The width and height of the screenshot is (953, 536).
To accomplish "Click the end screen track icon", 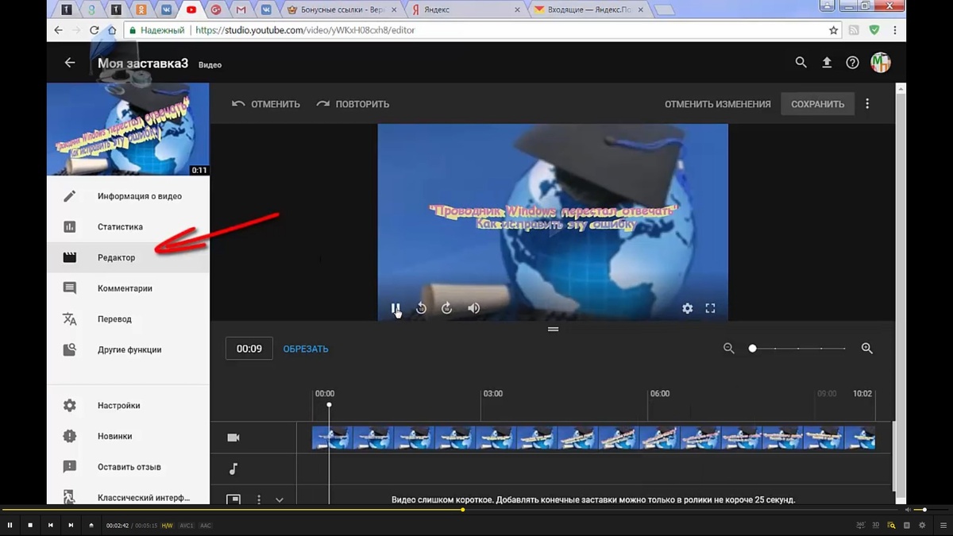I will pos(233,499).
